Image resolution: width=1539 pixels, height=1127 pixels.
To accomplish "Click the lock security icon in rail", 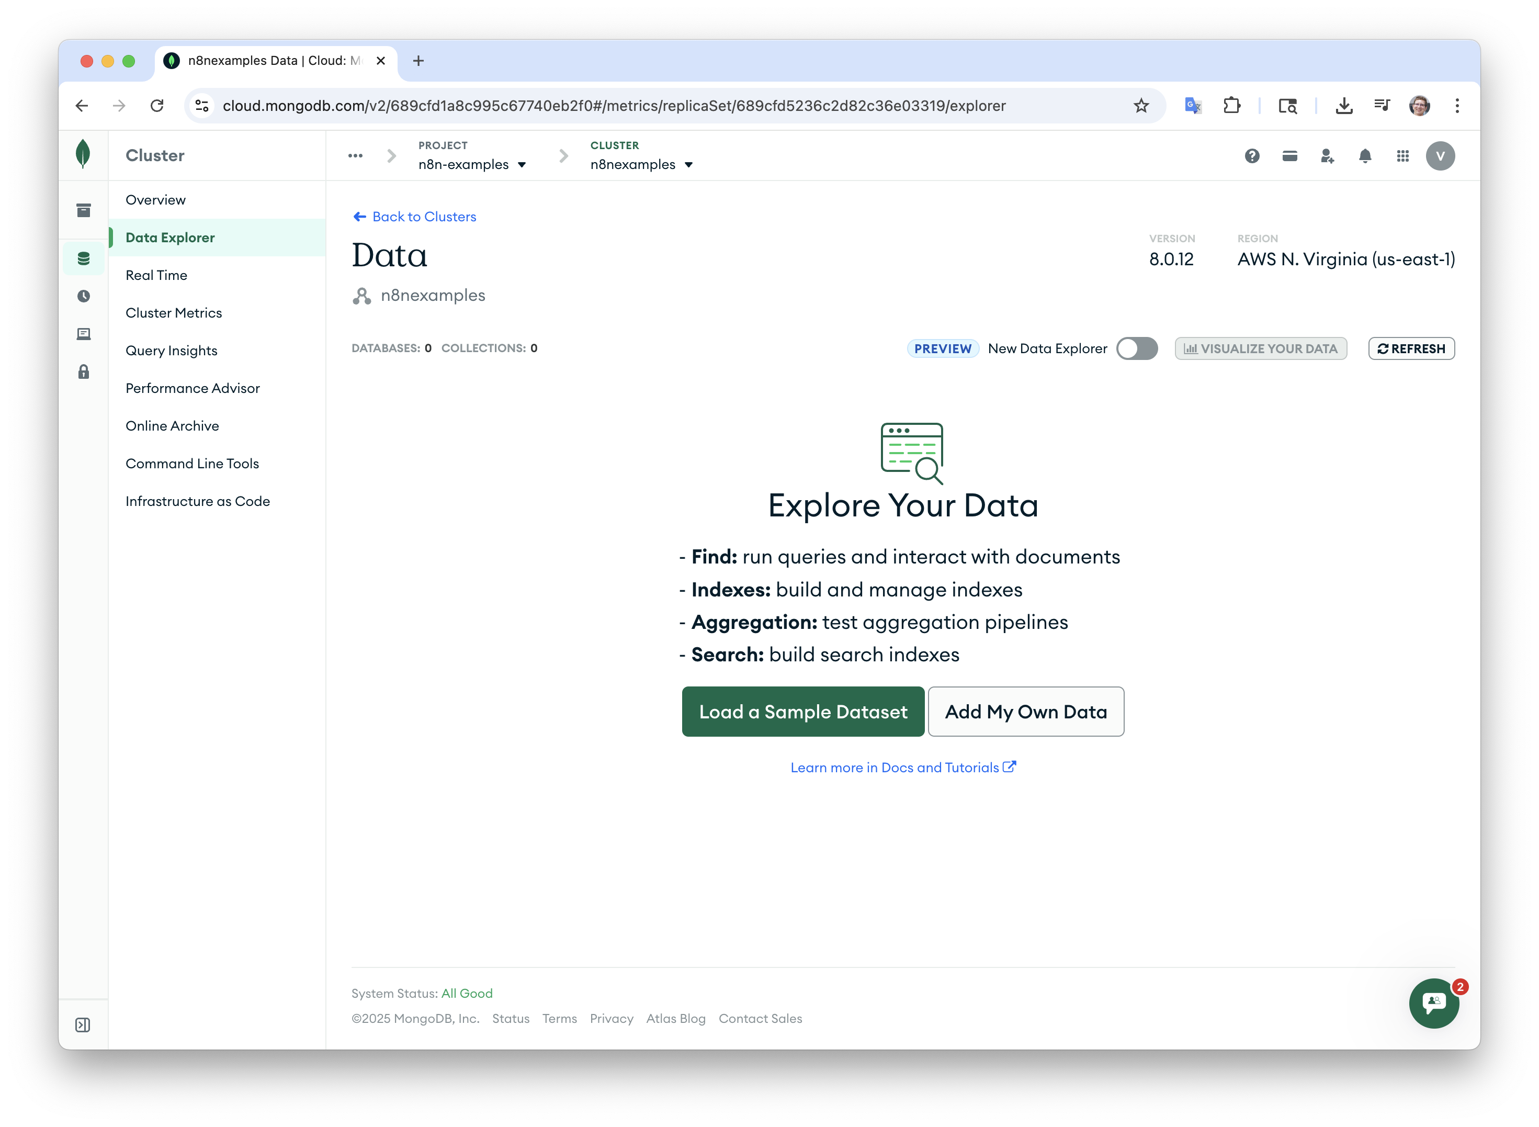I will pyautogui.click(x=83, y=372).
